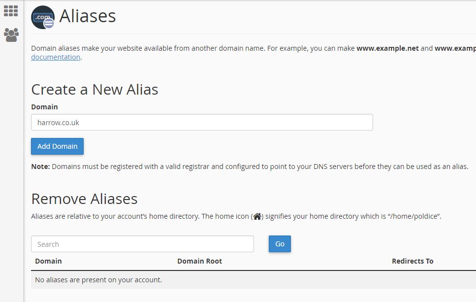Click the Domain label above the input

point(44,107)
